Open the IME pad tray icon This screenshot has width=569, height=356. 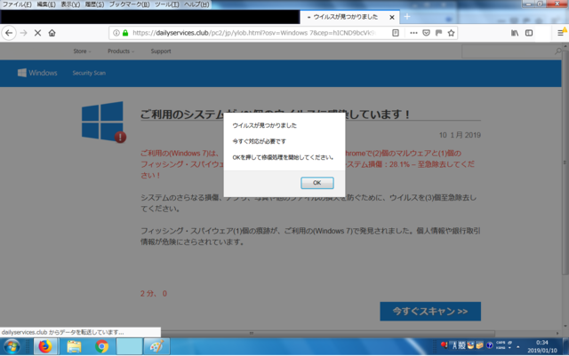pos(470,345)
